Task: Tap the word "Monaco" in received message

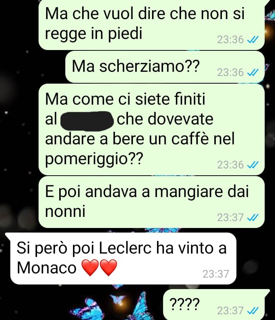Action: click(x=47, y=268)
